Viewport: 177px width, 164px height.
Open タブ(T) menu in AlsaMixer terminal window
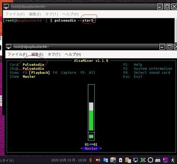tap(54, 54)
